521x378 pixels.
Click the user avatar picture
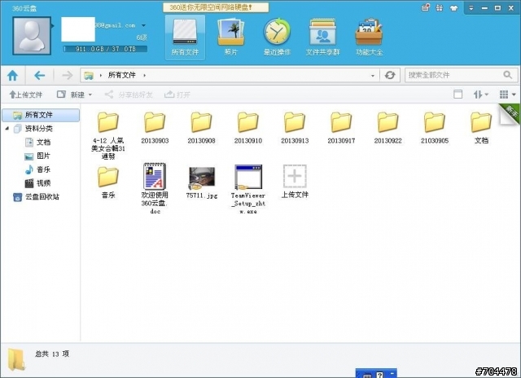pyautogui.click(x=32, y=36)
